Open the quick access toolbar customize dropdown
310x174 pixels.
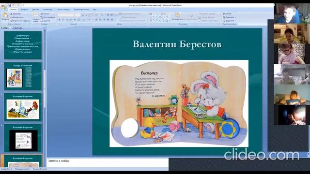coord(23,5)
